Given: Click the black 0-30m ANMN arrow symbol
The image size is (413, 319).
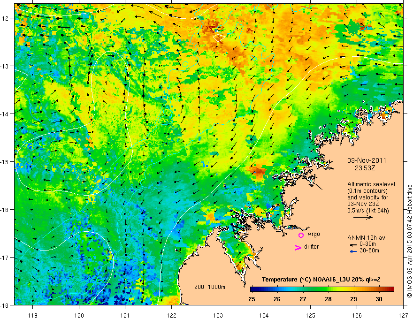Looking at the screenshot, I should pos(353,244).
